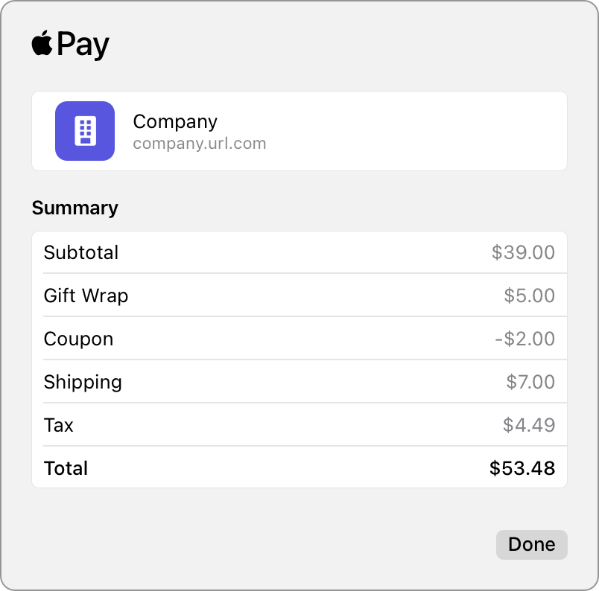The width and height of the screenshot is (599, 591).
Task: Click the $7.00 shipping cost
Action: 530,382
